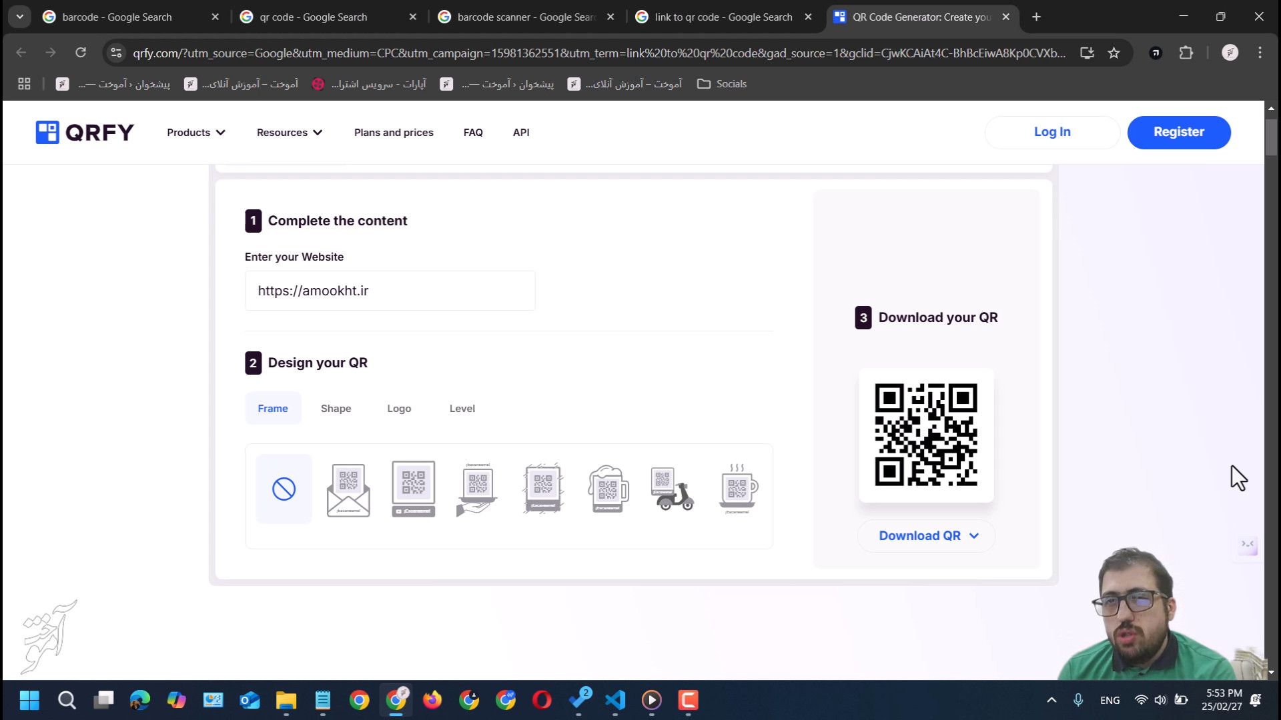The height and width of the screenshot is (720, 1281).
Task: Bookmark this page with star icon
Action: coord(1114,53)
